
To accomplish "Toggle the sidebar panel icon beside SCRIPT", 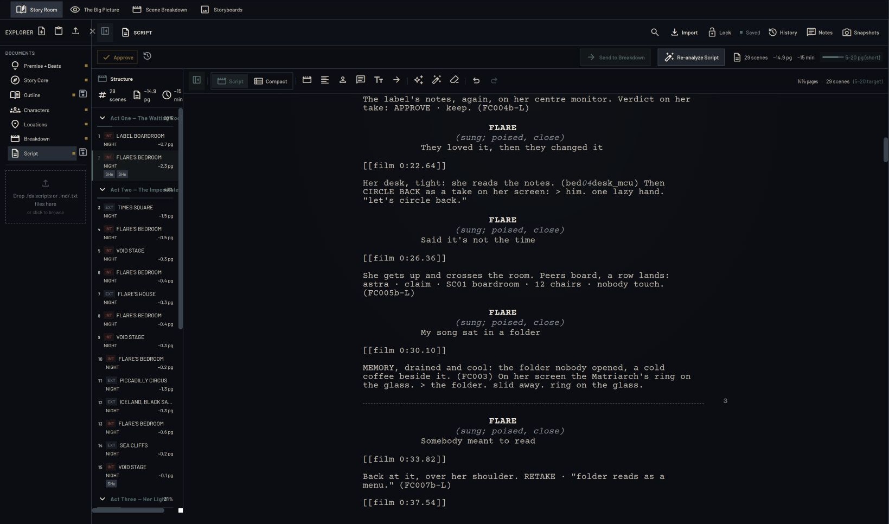I will (x=105, y=31).
